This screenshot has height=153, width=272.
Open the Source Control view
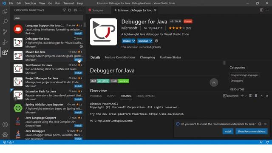click(x=5, y=32)
